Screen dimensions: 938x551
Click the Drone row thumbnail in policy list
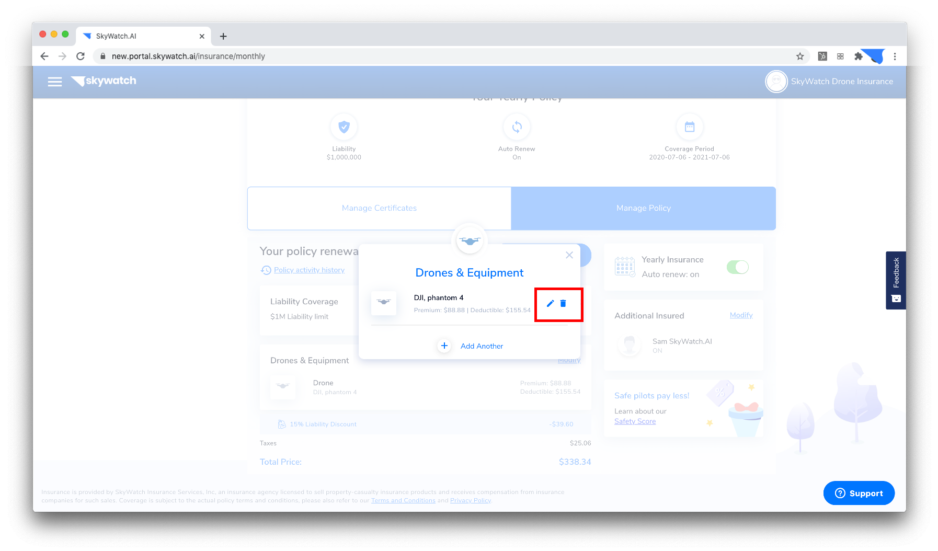pyautogui.click(x=283, y=387)
